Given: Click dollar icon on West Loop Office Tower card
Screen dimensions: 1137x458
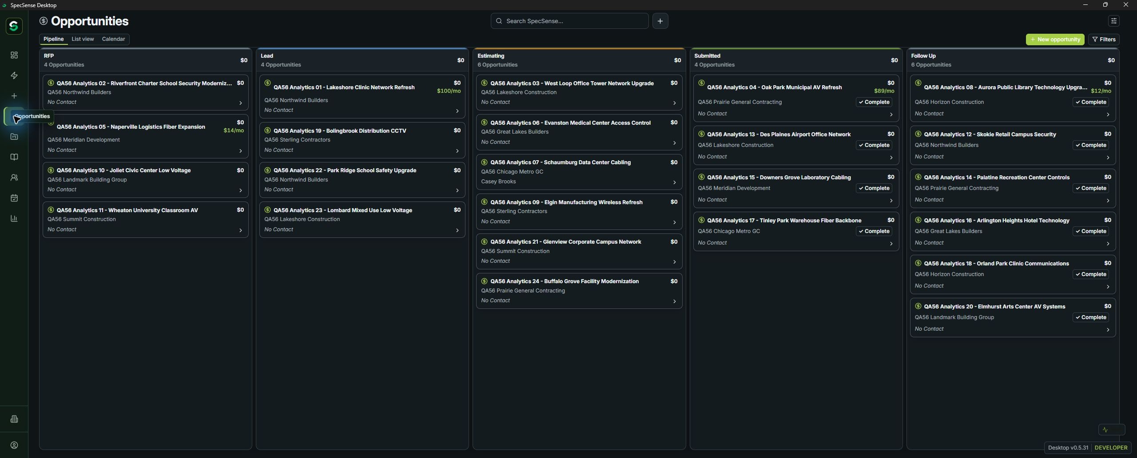Looking at the screenshot, I should click(x=484, y=83).
